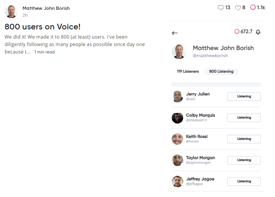The image size is (275, 197).
Task: Switch to the 119 Listeners tab
Action: (188, 71)
